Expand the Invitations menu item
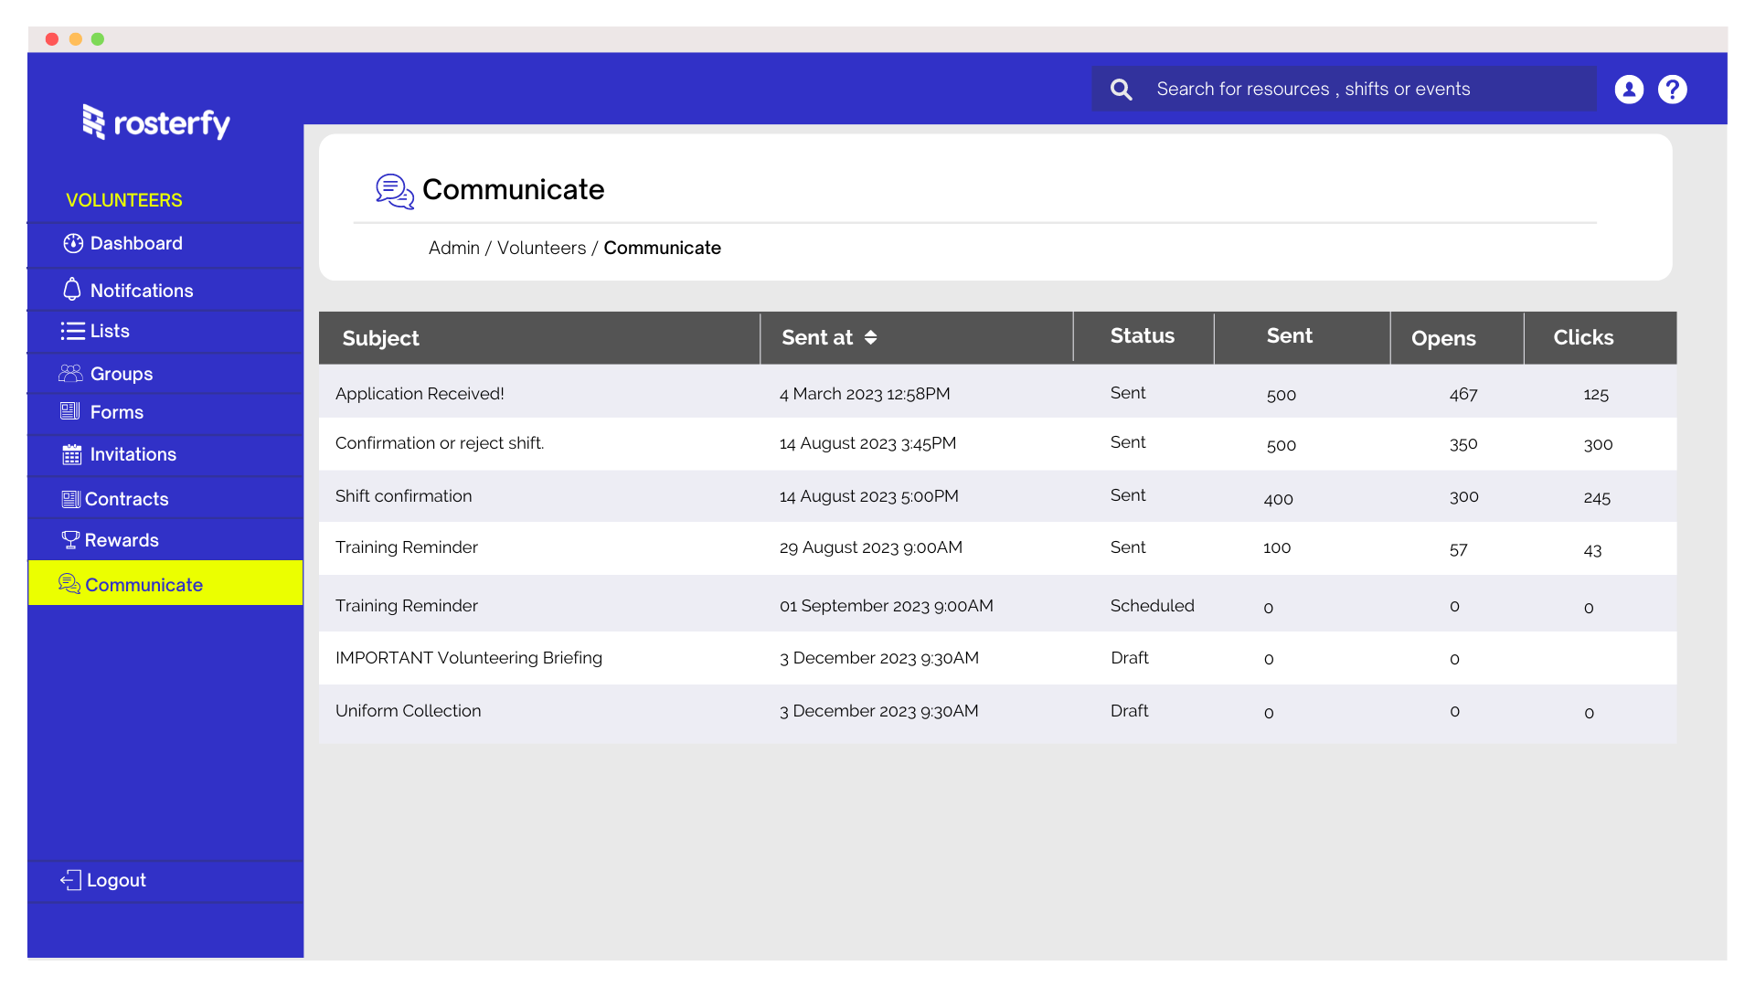The width and height of the screenshot is (1755, 987). coord(133,454)
